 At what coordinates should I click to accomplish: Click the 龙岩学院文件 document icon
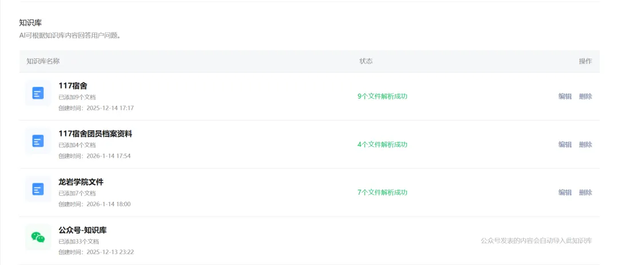[x=38, y=189]
